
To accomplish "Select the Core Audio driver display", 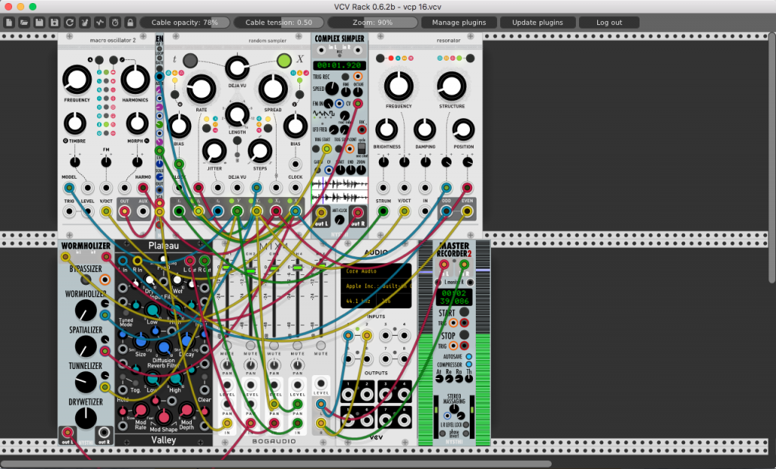I will click(x=376, y=271).
